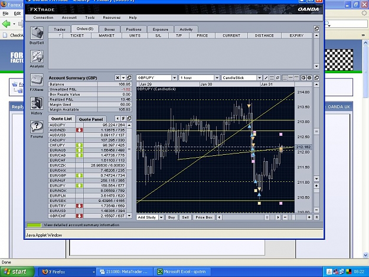This screenshot has height=277, width=369.
Task: Open the Resources menu
Action: (x=112, y=18)
